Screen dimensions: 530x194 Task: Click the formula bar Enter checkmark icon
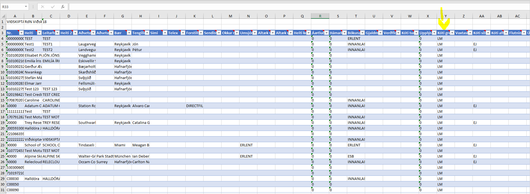[53, 7]
